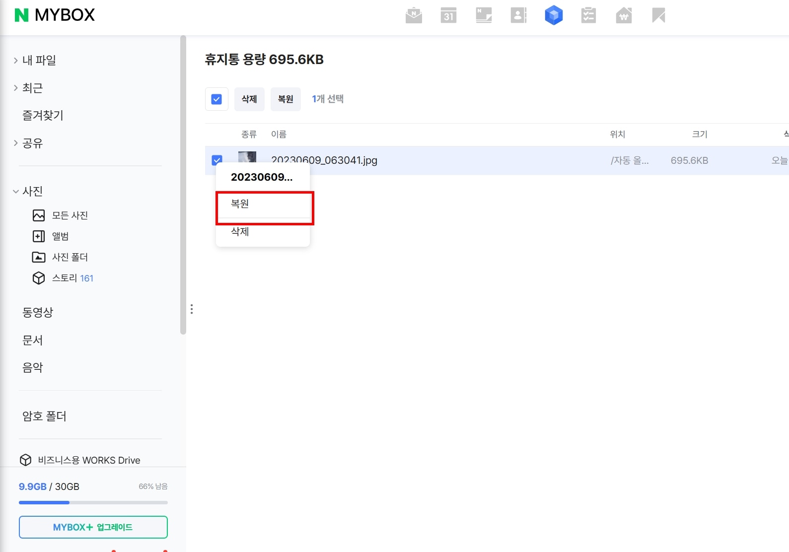The image size is (789, 552).
Task: Click the blue MYBOX cube icon
Action: pyautogui.click(x=554, y=15)
